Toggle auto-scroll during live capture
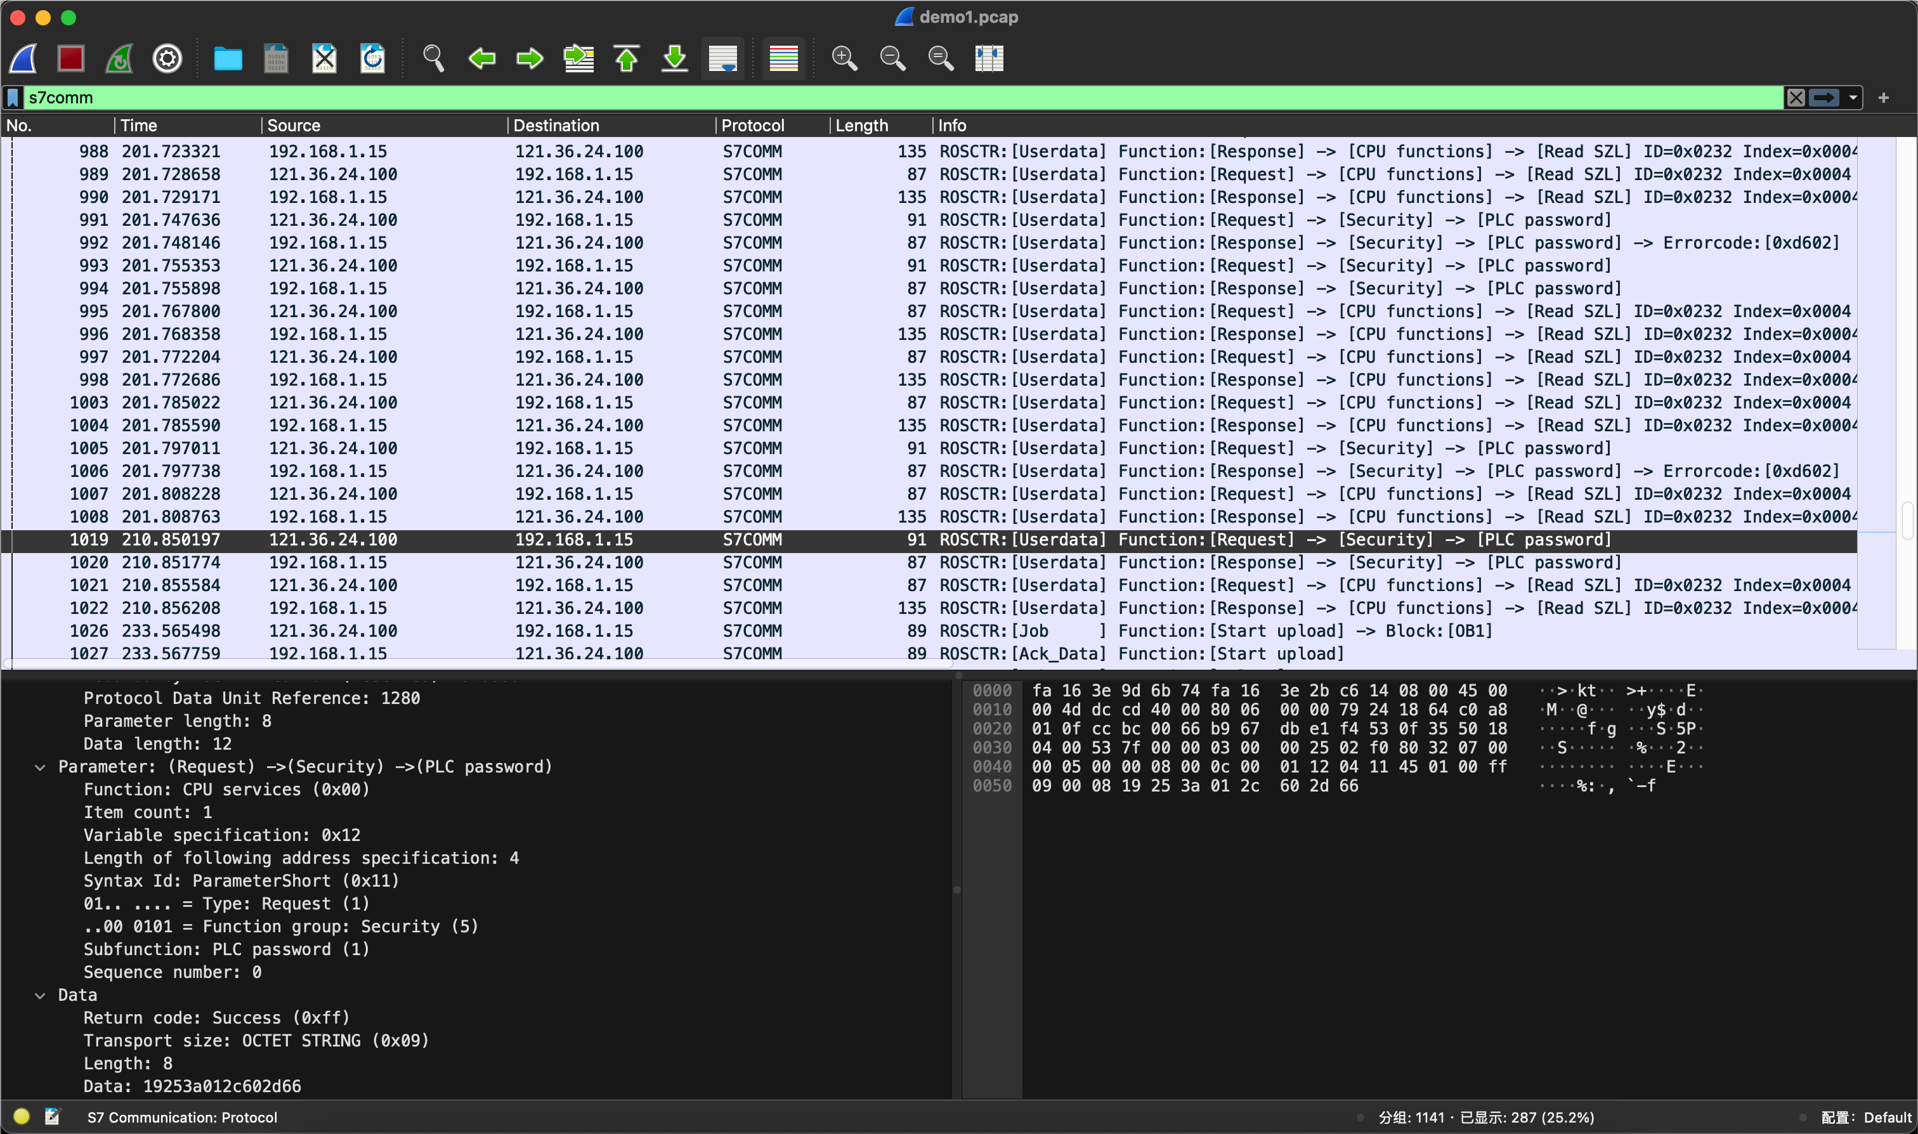Viewport: 1918px width, 1134px height. tap(723, 58)
